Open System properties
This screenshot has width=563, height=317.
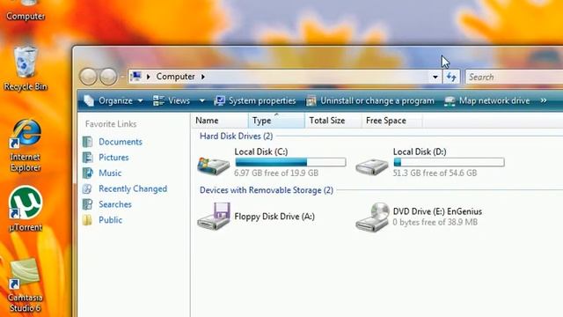(255, 100)
